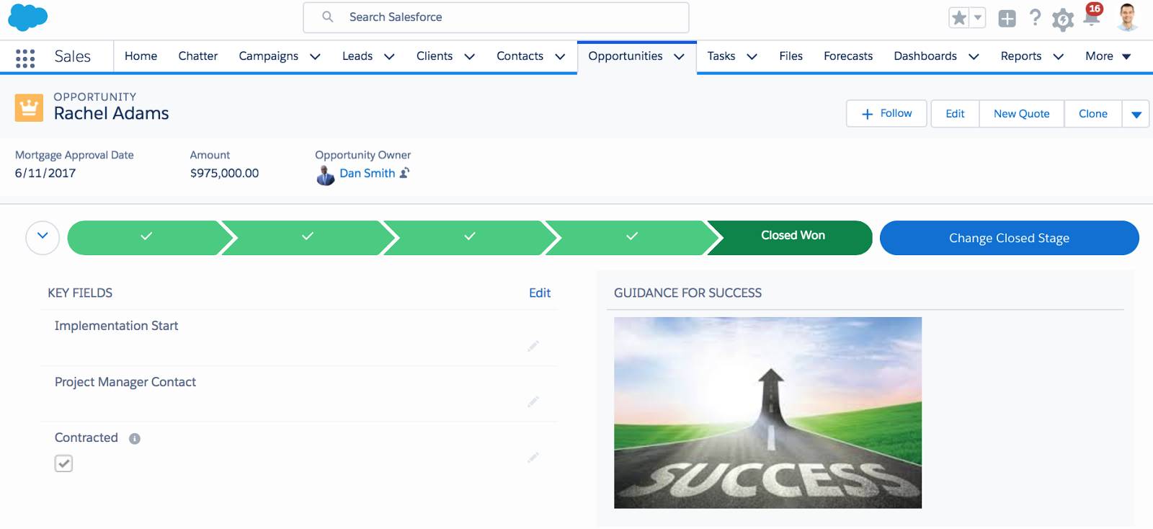The height and width of the screenshot is (529, 1153).
Task: Click the Opportunity crown icon
Action: (29, 108)
